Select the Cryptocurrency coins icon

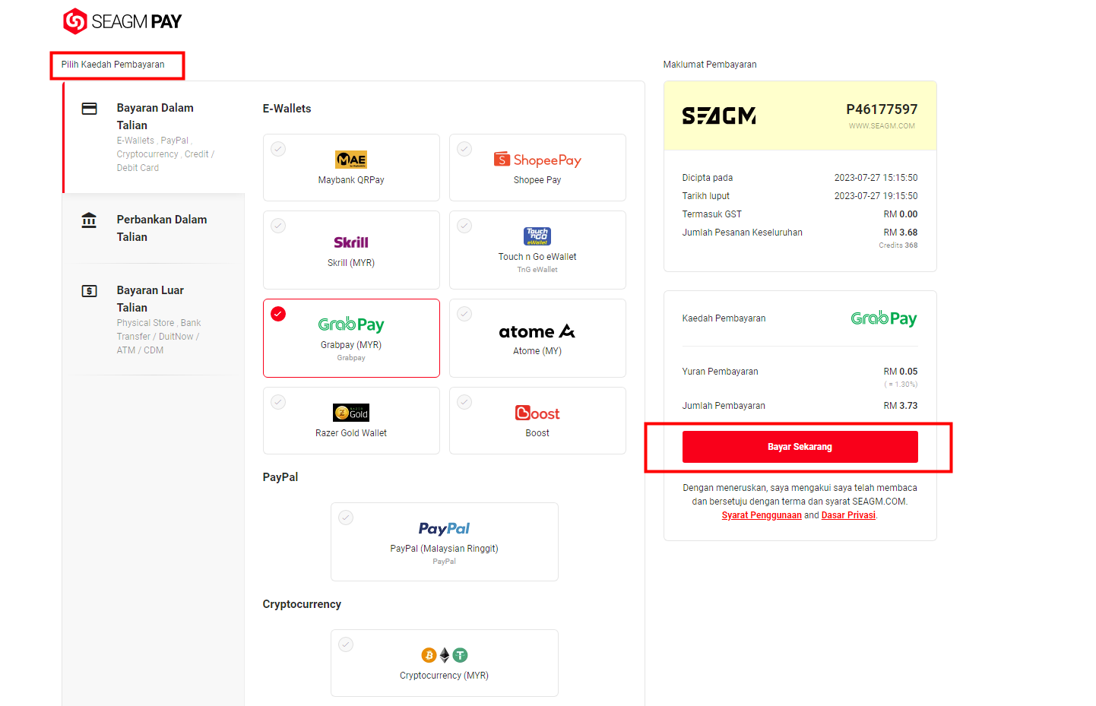click(445, 655)
